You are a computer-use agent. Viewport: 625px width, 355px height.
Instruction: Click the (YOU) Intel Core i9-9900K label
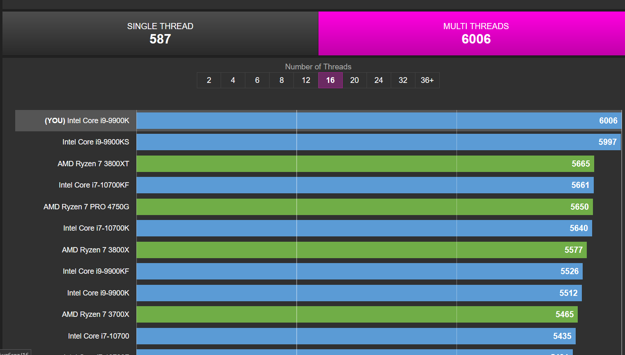(87, 121)
